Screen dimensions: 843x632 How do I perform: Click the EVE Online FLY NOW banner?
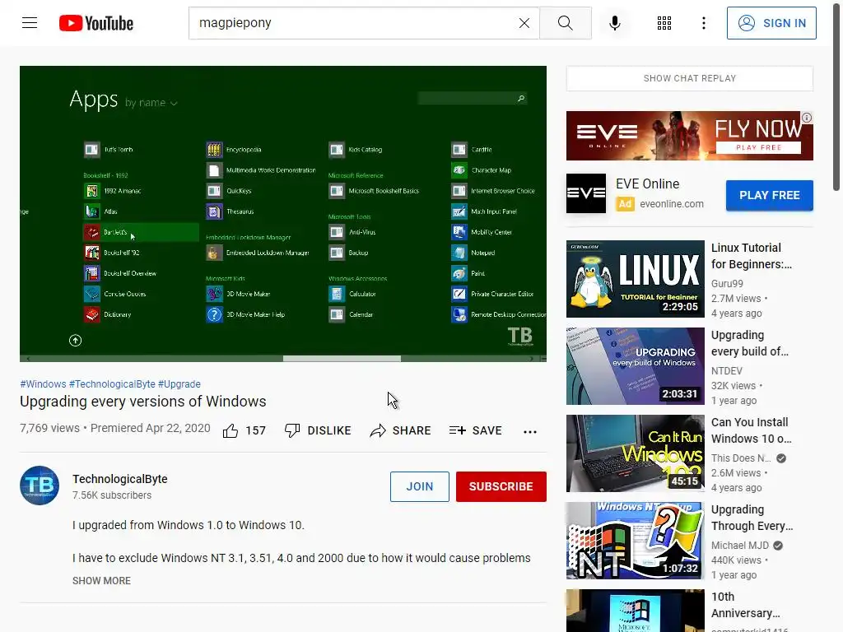[689, 136]
